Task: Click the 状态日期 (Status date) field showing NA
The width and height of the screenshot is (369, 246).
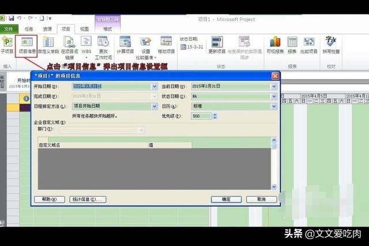Action: coord(231,96)
